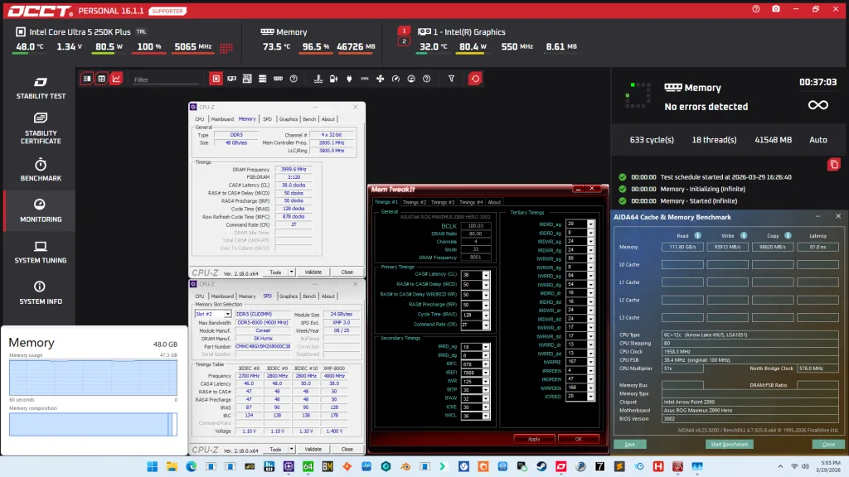Click Close in lower CPU-Z window
This screenshot has width=849, height=477.
point(347,450)
